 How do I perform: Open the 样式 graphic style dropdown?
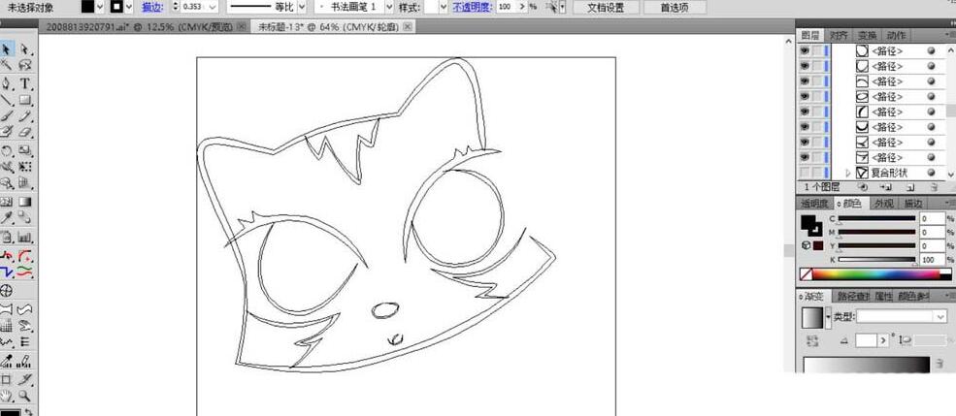pos(444,7)
